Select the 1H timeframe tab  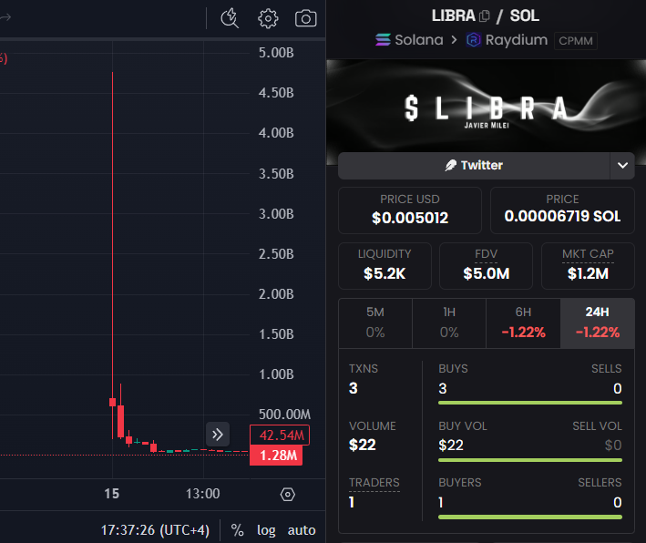pos(449,323)
